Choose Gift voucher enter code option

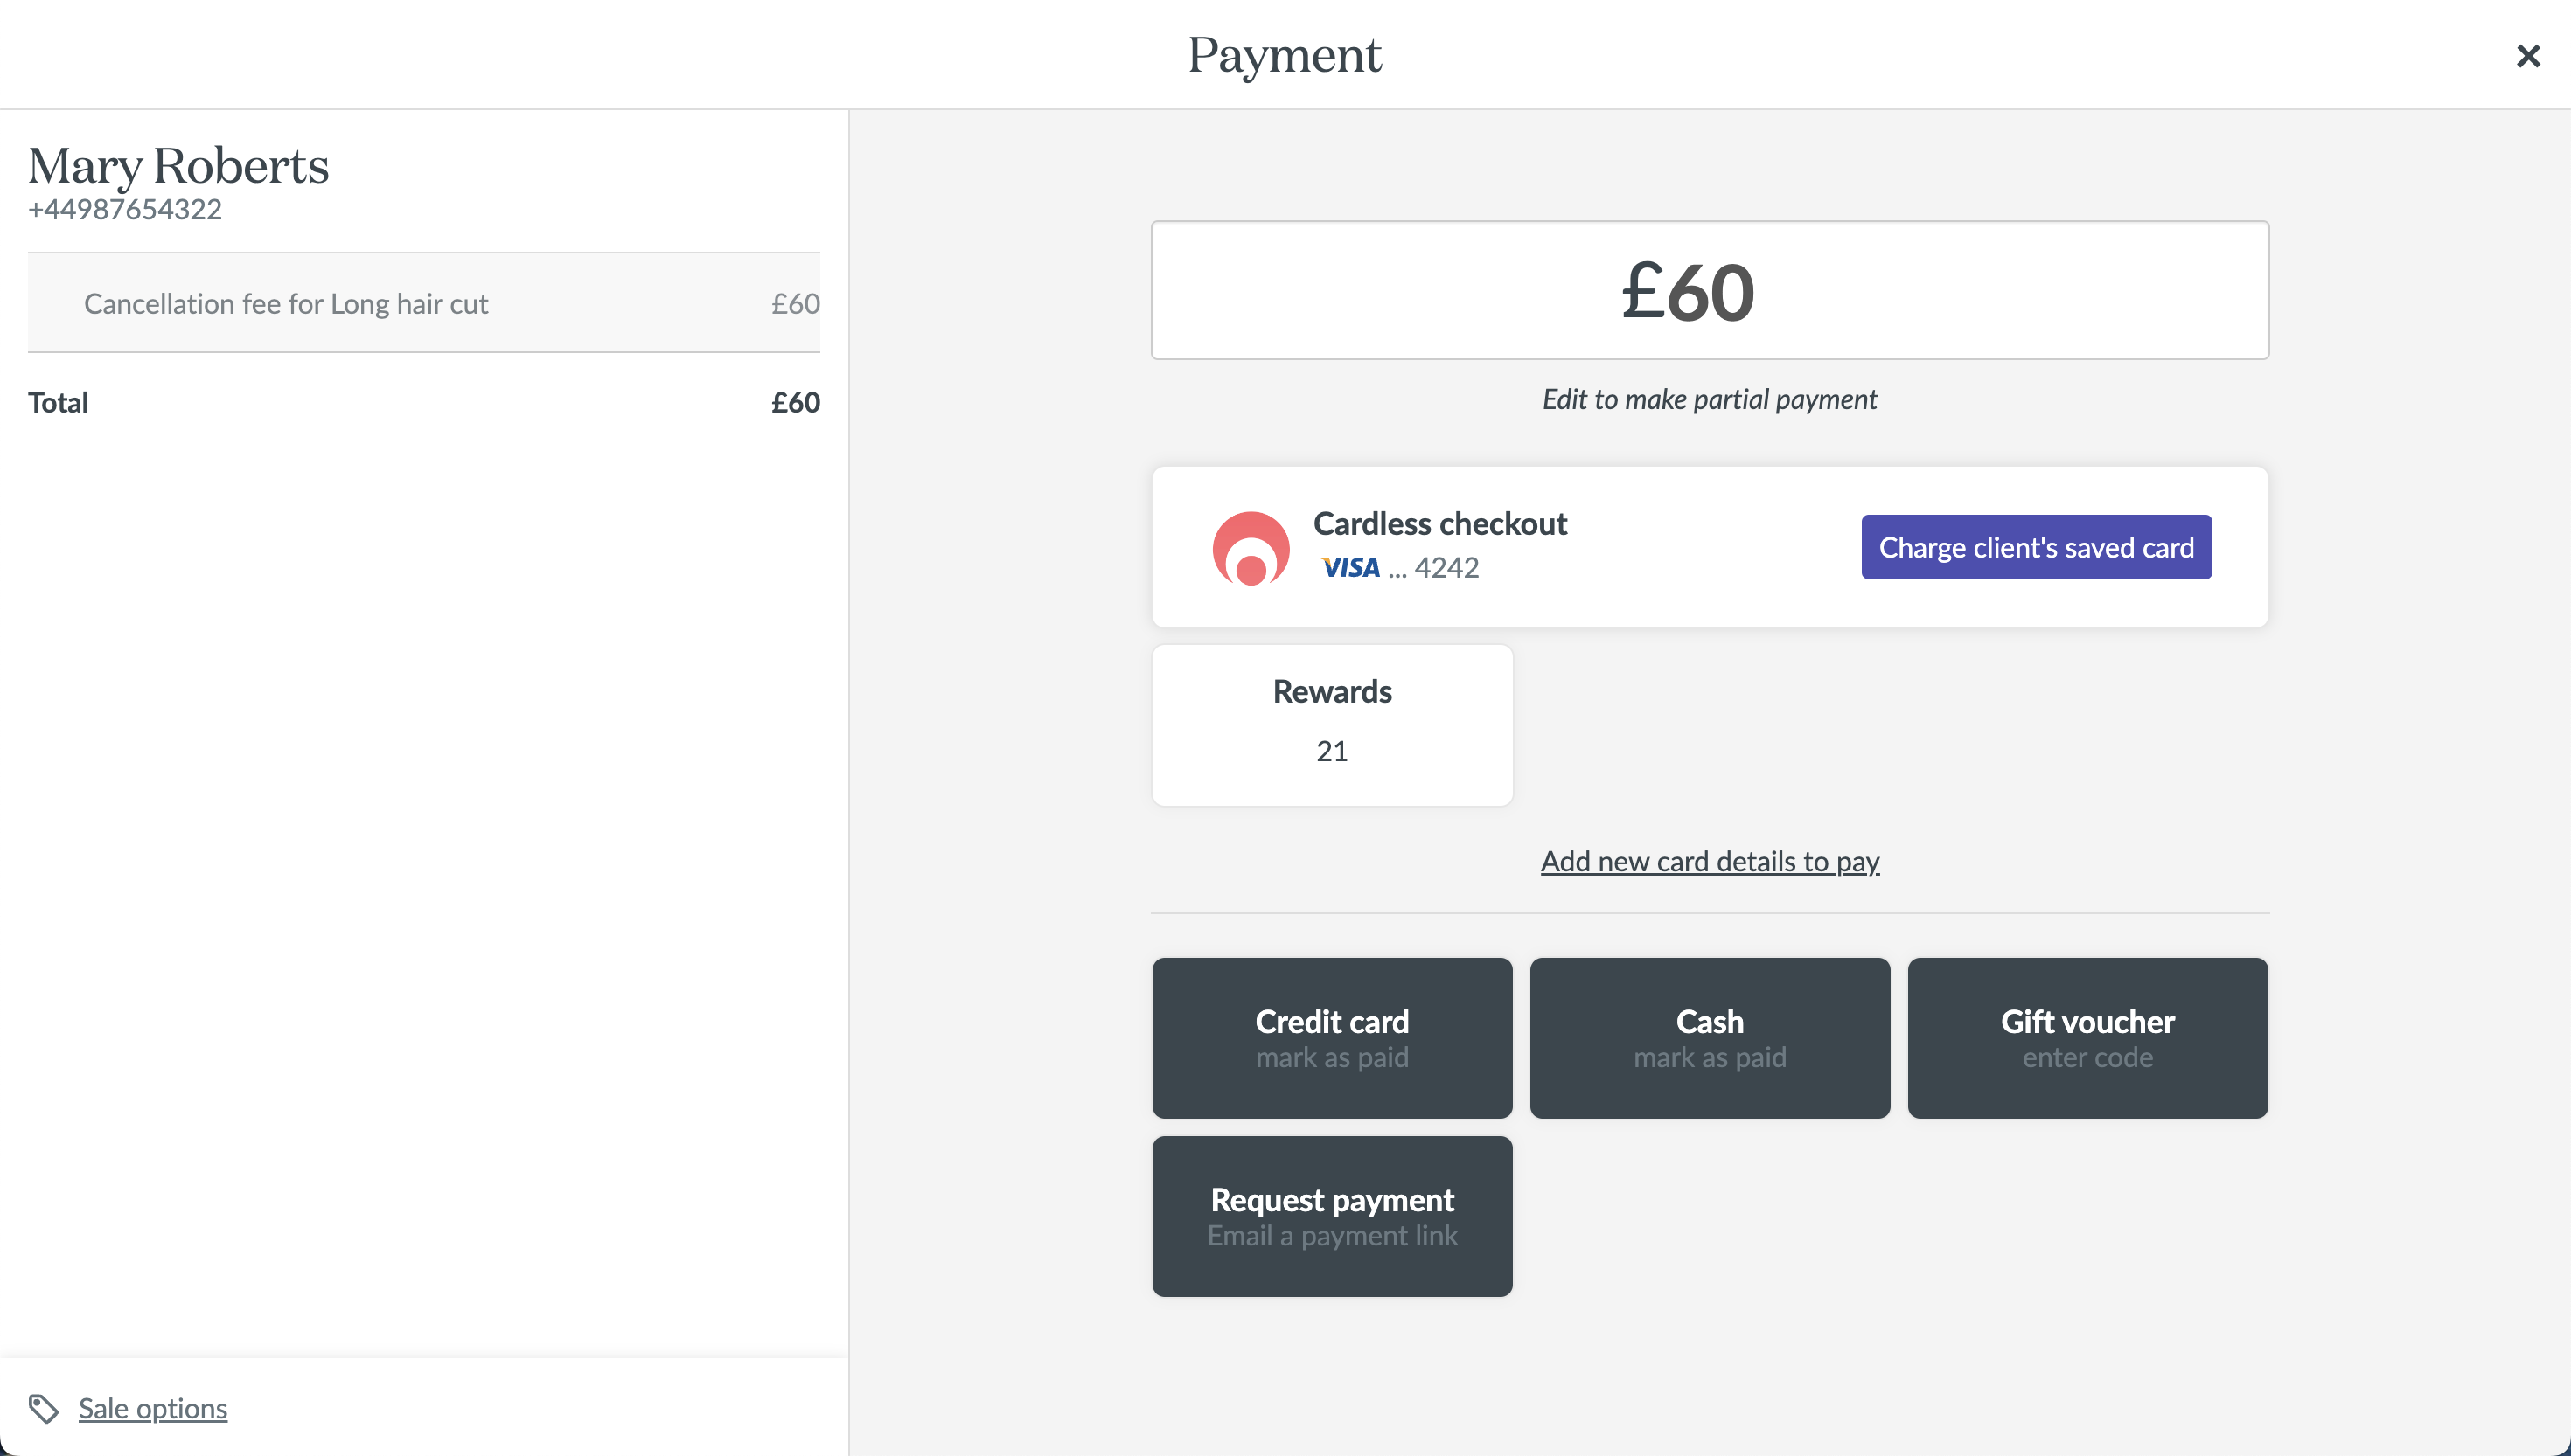(x=2087, y=1037)
